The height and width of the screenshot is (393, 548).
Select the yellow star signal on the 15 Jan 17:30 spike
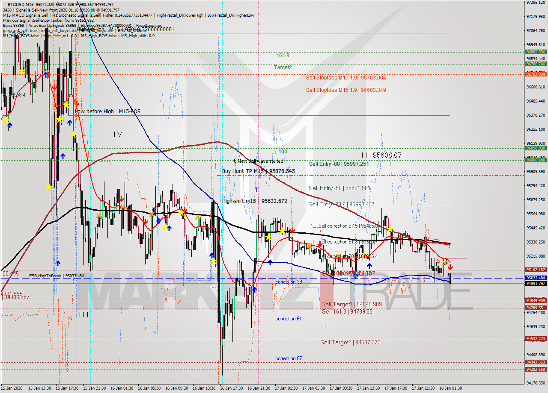click(66, 104)
